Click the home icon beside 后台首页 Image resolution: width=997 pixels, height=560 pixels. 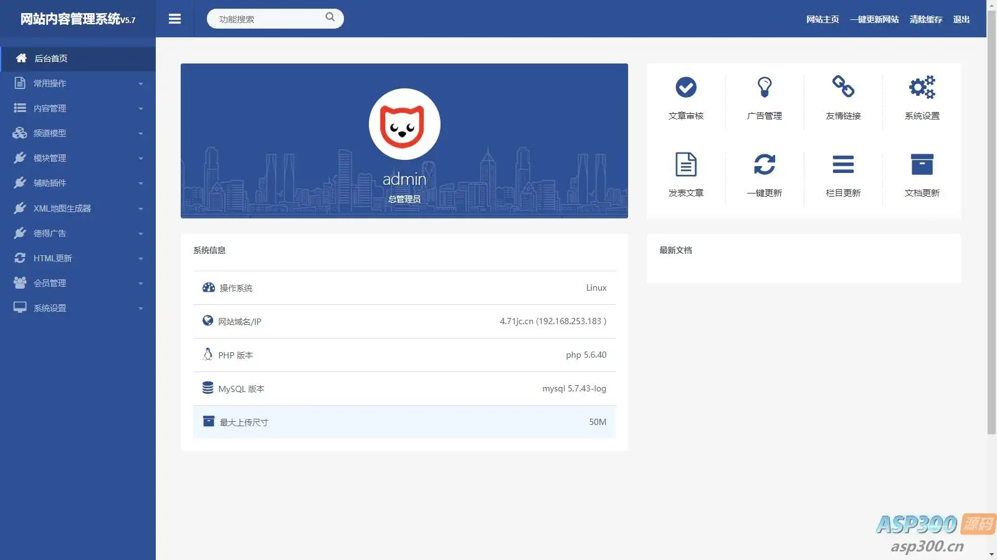(21, 58)
